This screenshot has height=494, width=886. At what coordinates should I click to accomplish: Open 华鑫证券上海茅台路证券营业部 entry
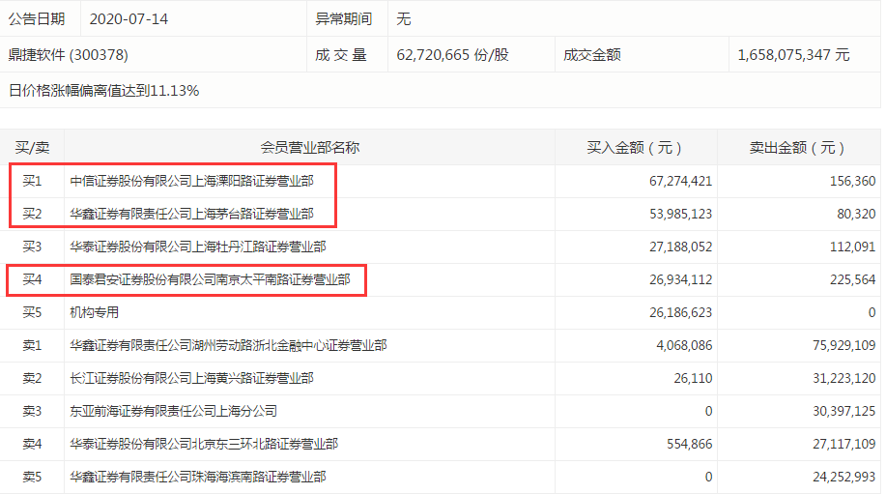pyautogui.click(x=191, y=214)
